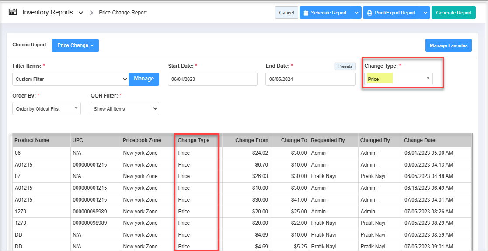Click the End Date field
Viewport: 488px width, 251px height.
310,79
